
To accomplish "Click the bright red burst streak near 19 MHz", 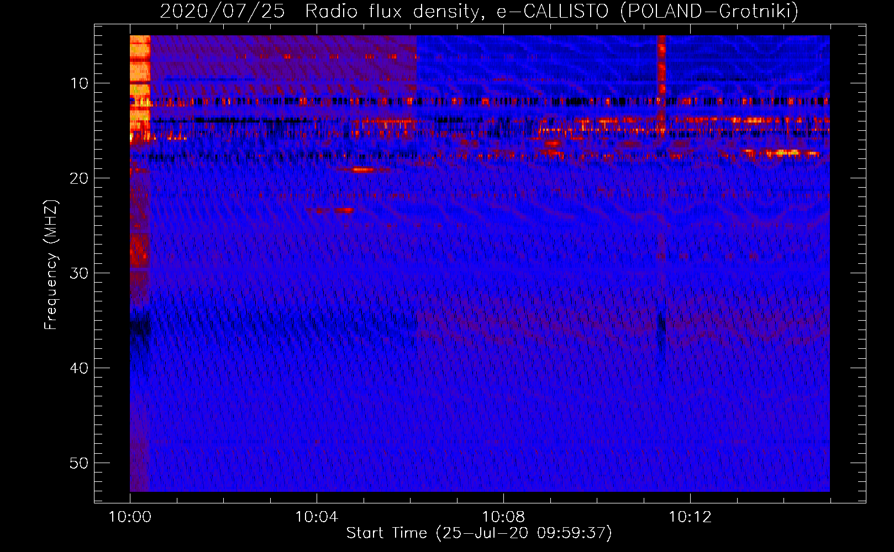I will [363, 170].
